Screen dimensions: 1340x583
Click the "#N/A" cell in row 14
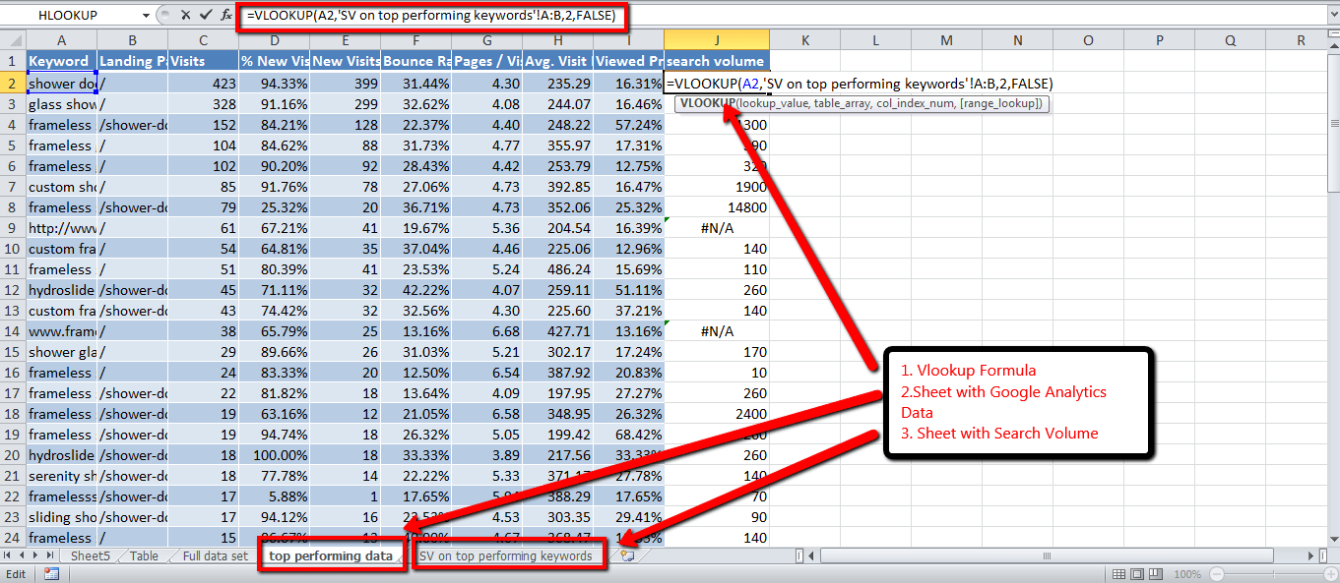(x=717, y=331)
